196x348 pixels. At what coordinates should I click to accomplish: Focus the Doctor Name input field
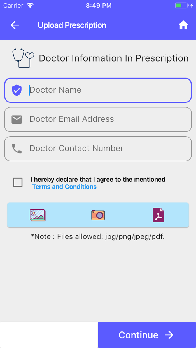click(x=98, y=90)
